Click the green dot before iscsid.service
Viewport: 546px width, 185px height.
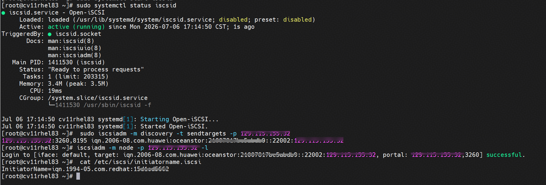(3, 13)
